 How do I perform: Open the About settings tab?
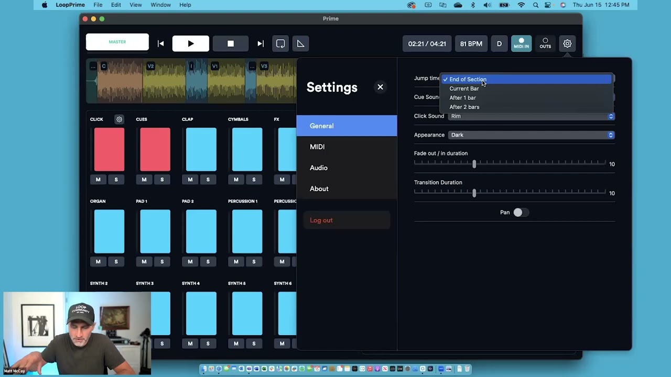point(347,188)
